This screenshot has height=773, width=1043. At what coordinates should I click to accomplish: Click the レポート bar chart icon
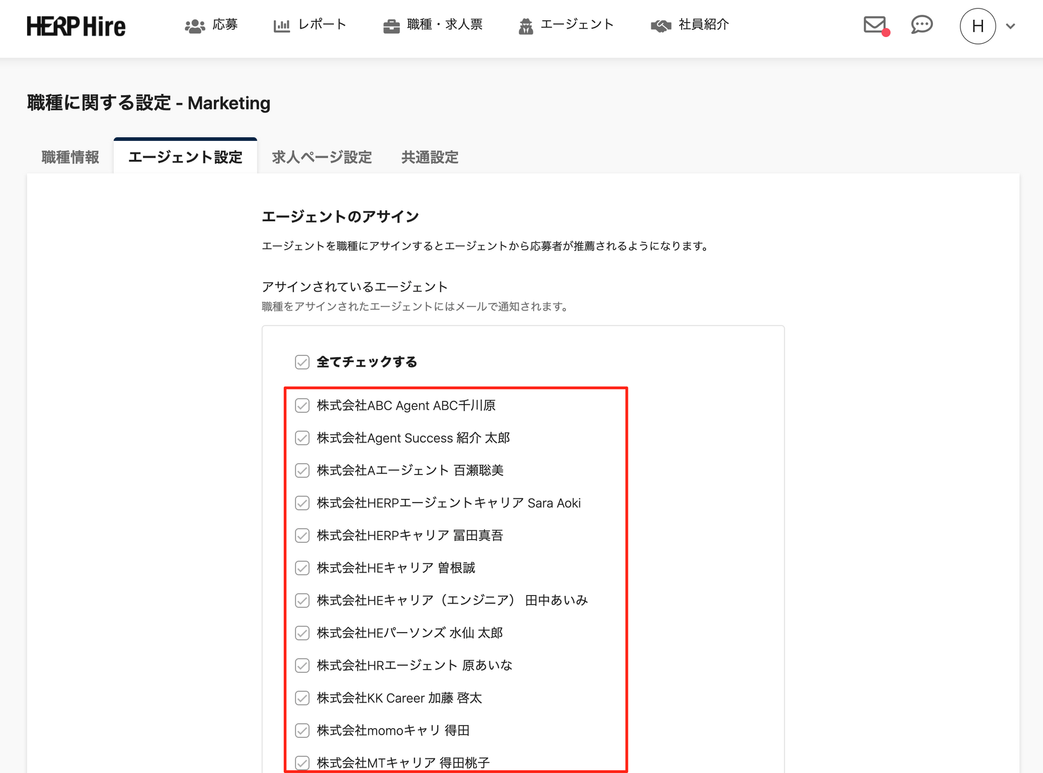click(x=282, y=26)
